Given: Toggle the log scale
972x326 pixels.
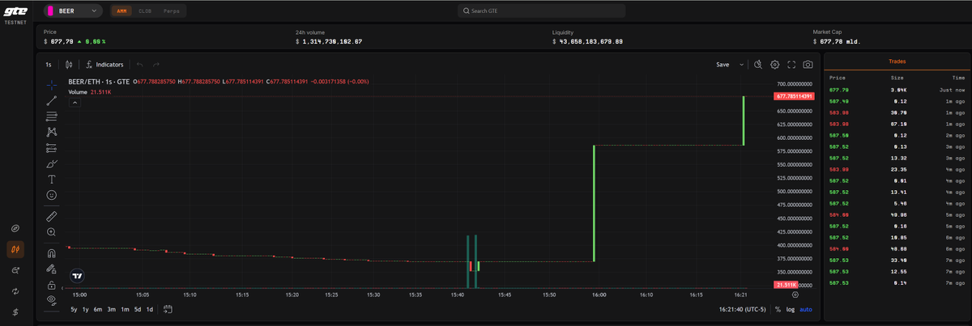Looking at the screenshot, I should coord(791,309).
